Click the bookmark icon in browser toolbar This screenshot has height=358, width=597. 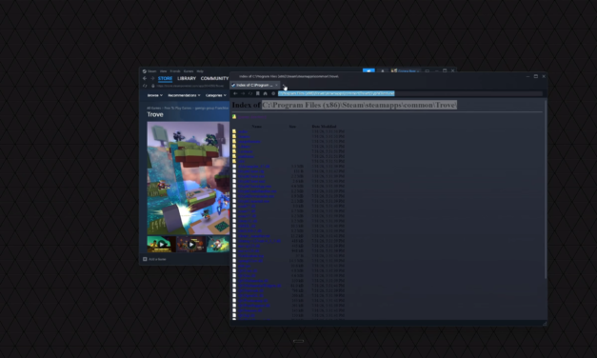point(258,93)
